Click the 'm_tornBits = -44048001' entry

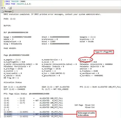pyautogui.click(x=91, y=75)
